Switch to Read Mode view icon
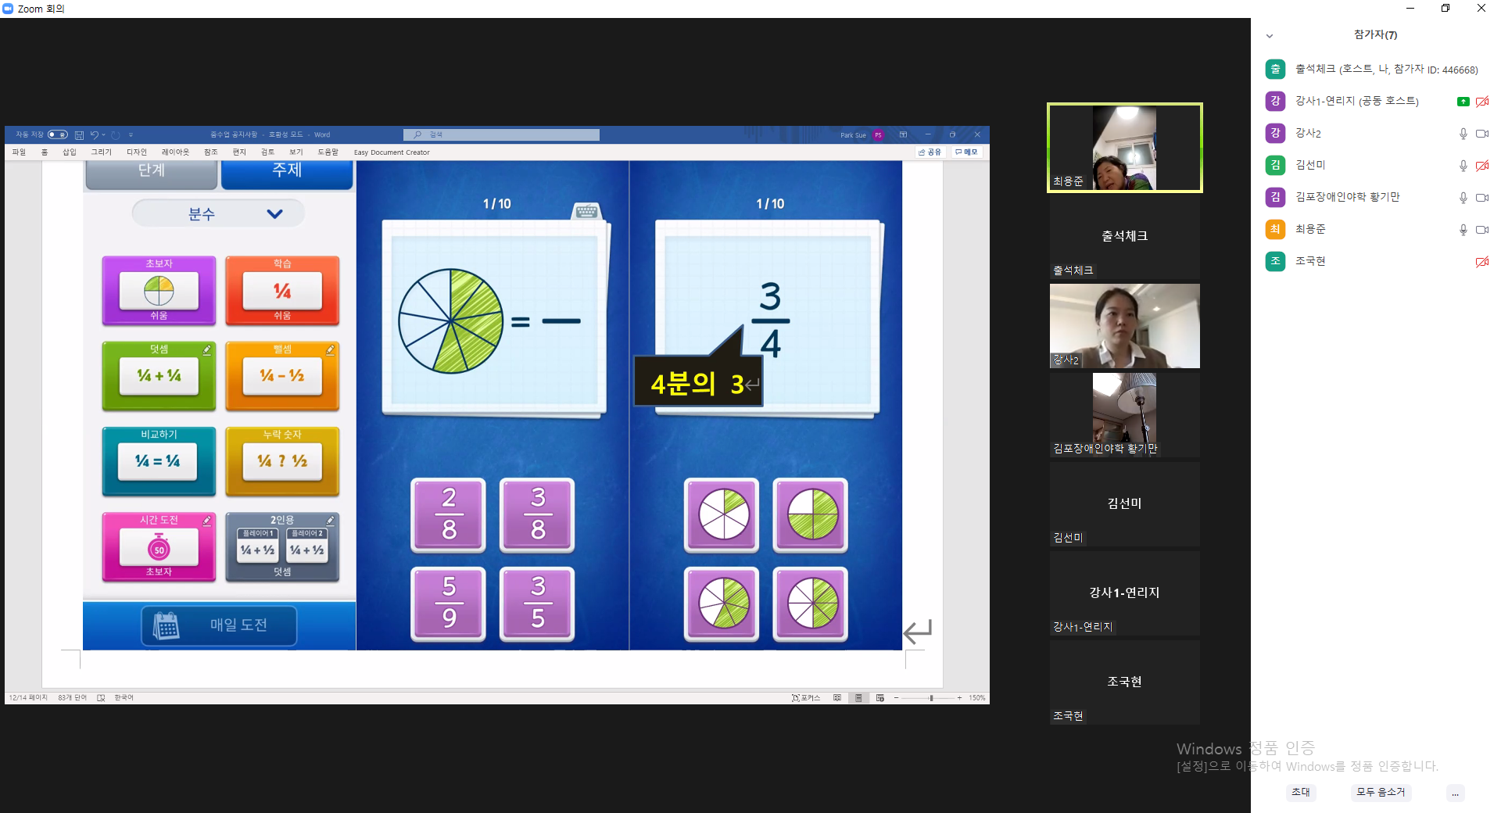Screen dimensions: 1501x813 coord(837,698)
